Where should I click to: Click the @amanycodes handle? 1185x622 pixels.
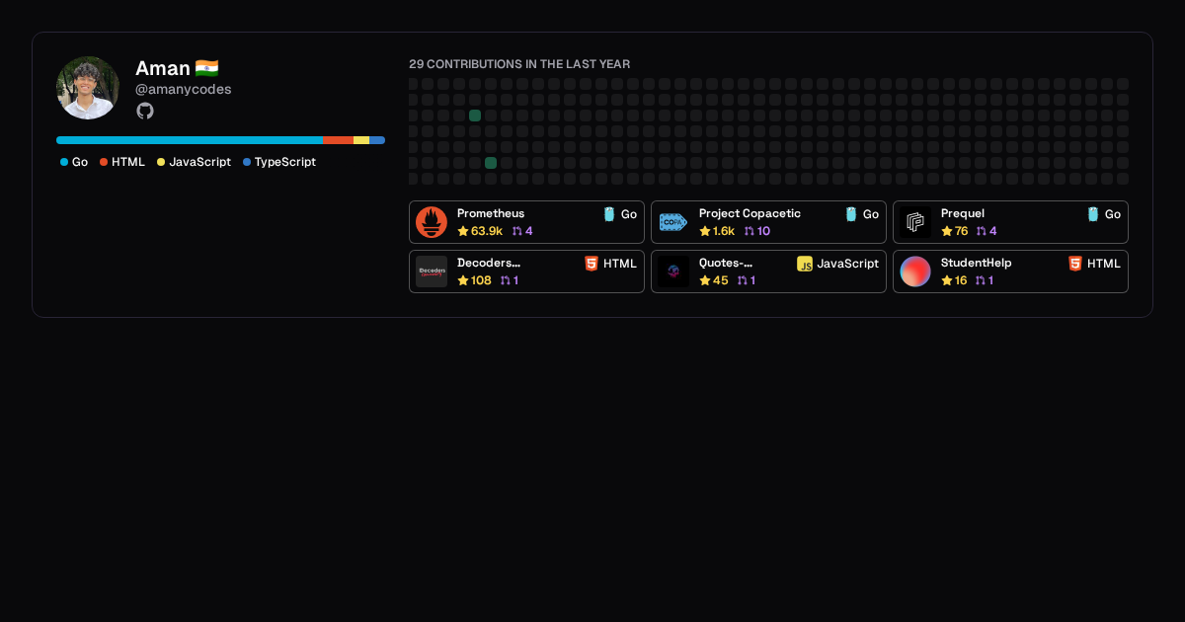click(x=184, y=89)
